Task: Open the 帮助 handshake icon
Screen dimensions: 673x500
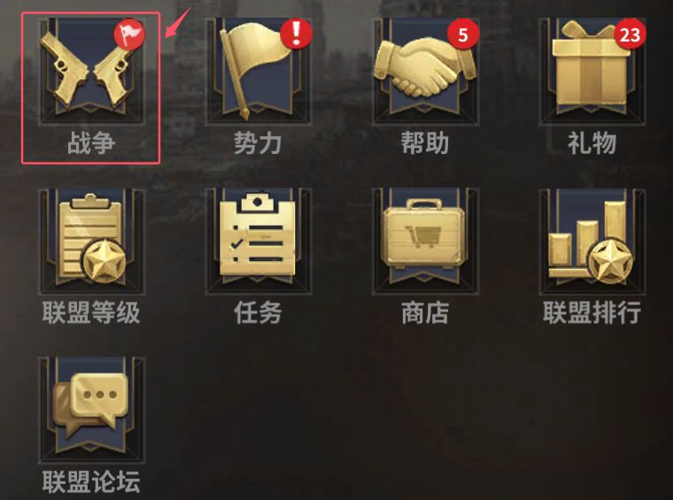Action: pyautogui.click(x=425, y=71)
